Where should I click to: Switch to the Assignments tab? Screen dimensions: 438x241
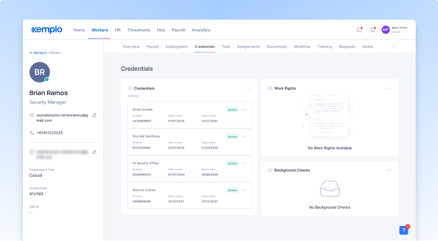tap(248, 46)
